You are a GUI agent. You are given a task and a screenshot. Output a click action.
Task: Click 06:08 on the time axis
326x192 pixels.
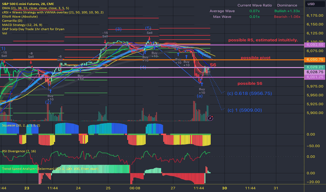tap(135, 188)
